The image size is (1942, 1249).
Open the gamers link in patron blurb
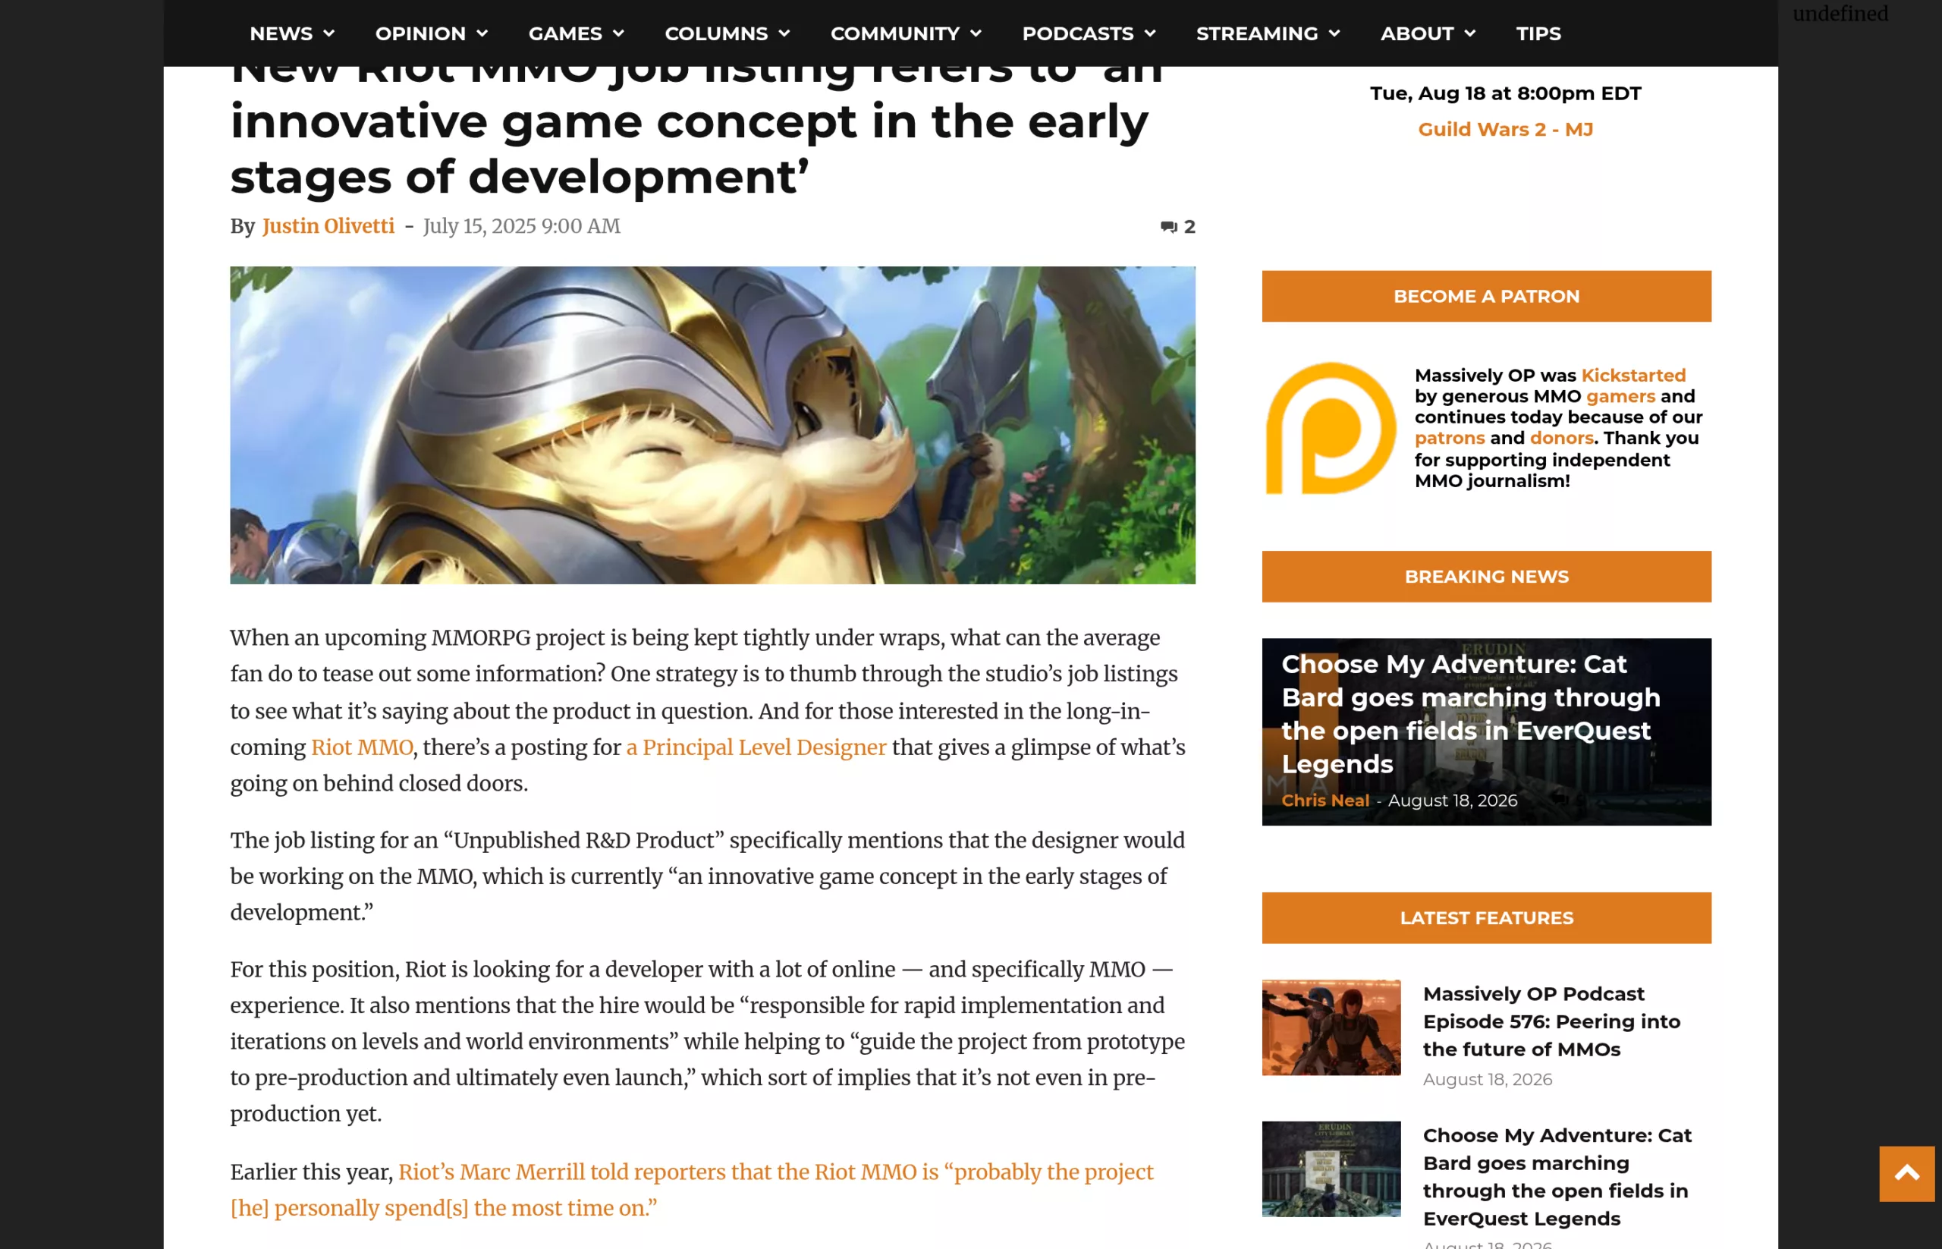tap(1620, 396)
